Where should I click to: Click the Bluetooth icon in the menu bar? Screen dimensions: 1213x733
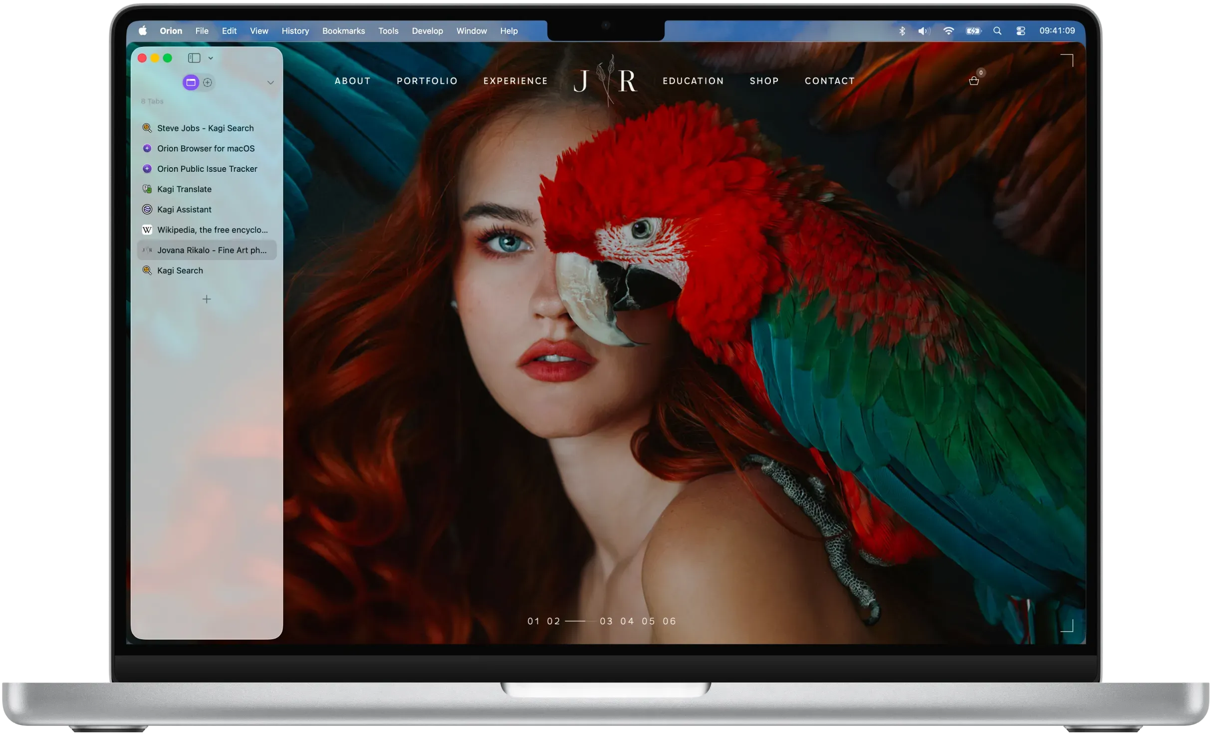902,30
